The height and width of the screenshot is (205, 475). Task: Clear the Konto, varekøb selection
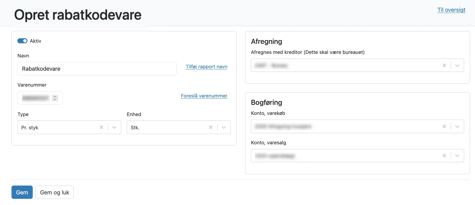click(x=444, y=126)
